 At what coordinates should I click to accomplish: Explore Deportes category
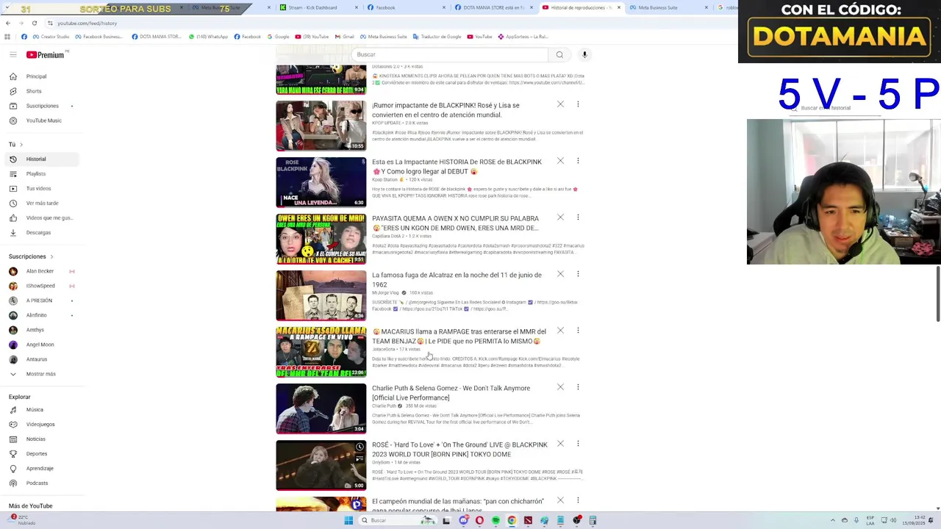(37, 453)
